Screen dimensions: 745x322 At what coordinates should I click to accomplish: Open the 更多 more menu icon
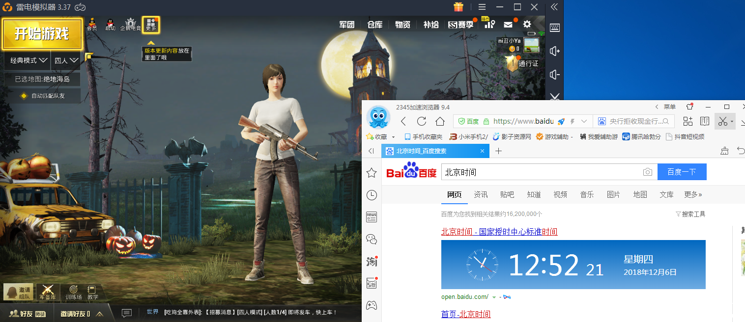click(151, 25)
